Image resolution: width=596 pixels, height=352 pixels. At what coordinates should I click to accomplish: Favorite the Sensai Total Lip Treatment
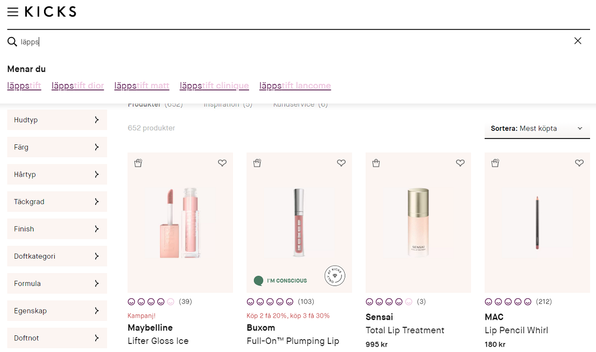pos(460,163)
